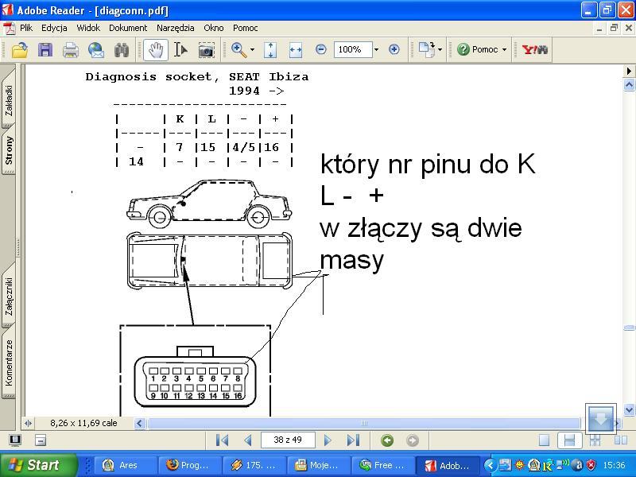The height and width of the screenshot is (477, 636).
Task: Open the Edycja menu
Action: (x=54, y=28)
